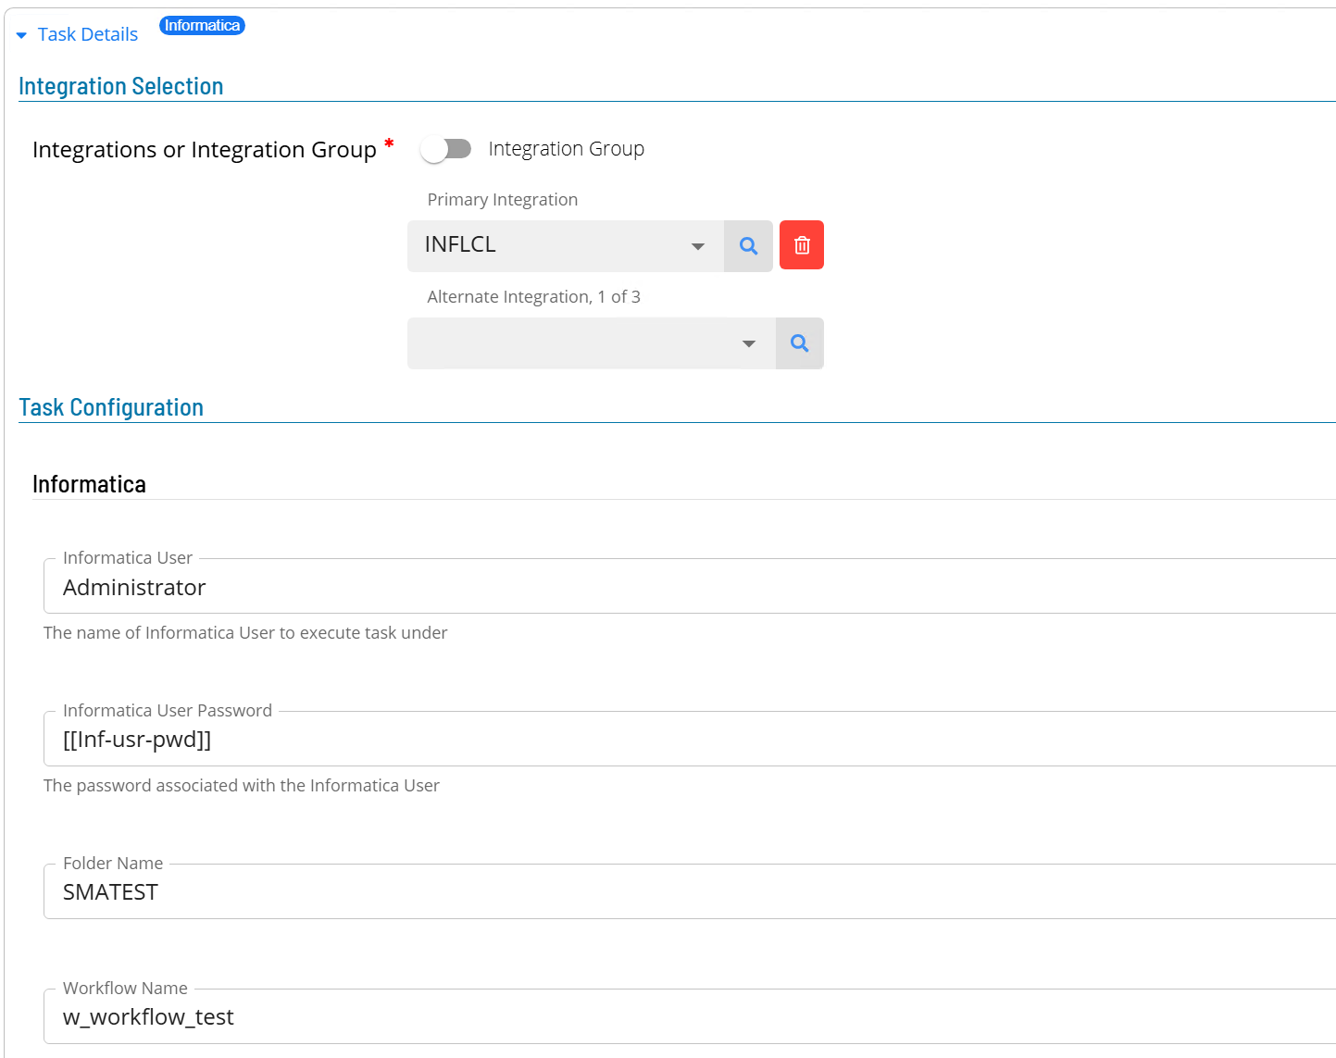1336x1058 pixels.
Task: Click the Informatica badge
Action: [x=202, y=26]
